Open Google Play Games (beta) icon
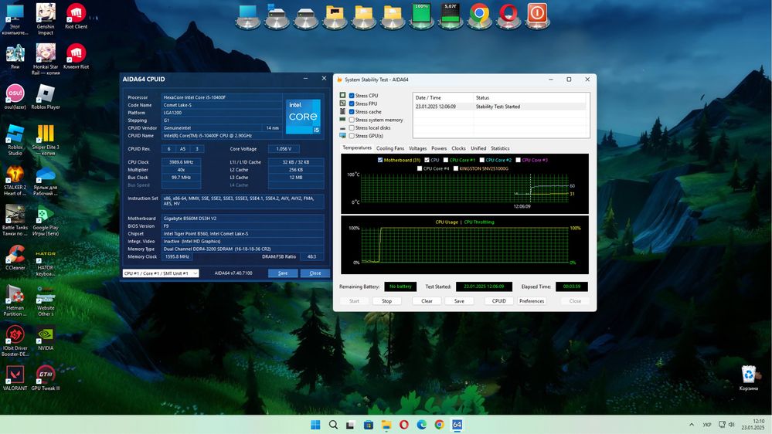This screenshot has width=772, height=434. pos(46,220)
